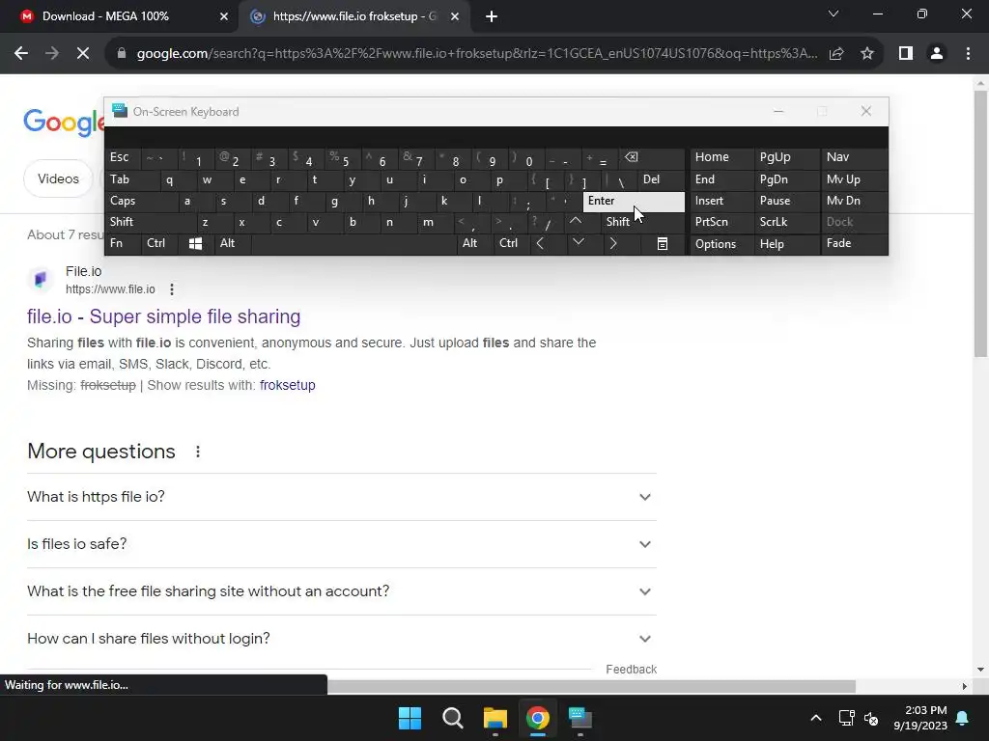Stop loading the page with X button
The height and width of the screenshot is (741, 989).
click(x=83, y=54)
